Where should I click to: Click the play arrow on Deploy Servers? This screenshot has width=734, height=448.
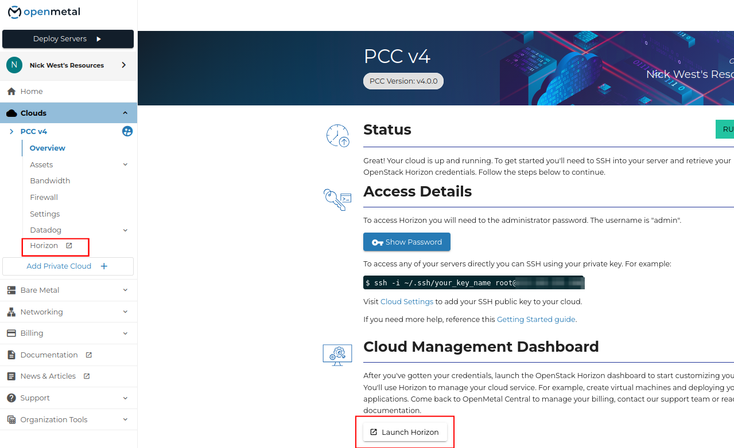click(x=99, y=39)
